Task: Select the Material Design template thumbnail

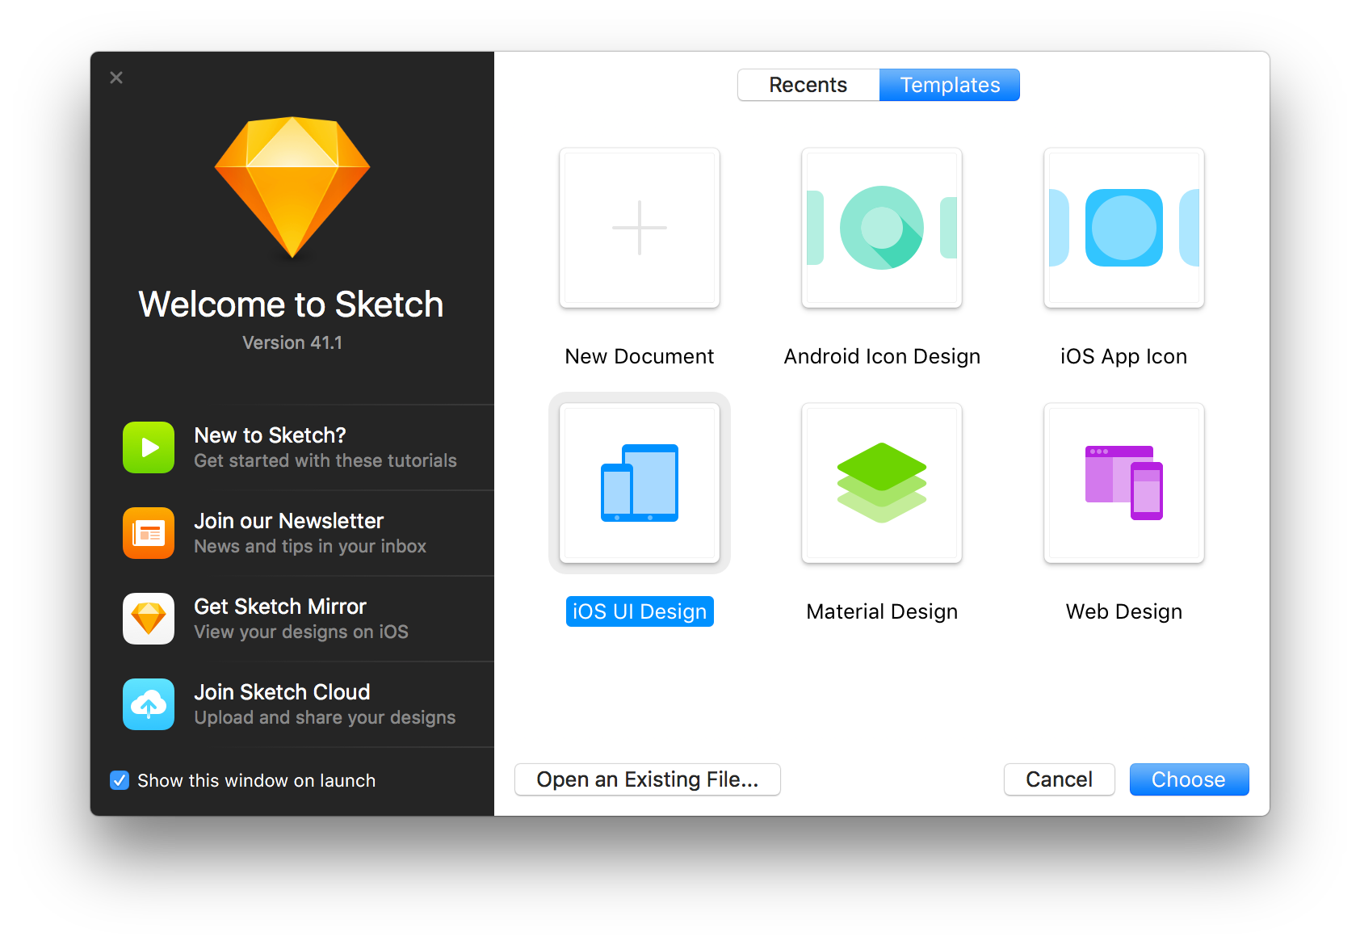Action: [882, 483]
